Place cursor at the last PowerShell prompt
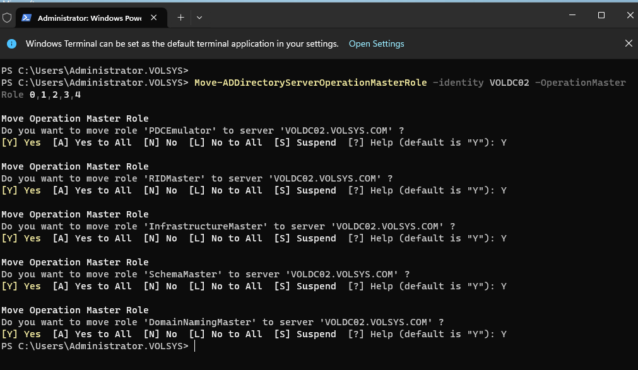The image size is (638, 370). click(195, 346)
